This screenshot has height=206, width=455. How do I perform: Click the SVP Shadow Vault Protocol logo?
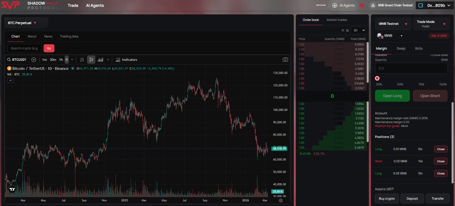coord(30,5)
